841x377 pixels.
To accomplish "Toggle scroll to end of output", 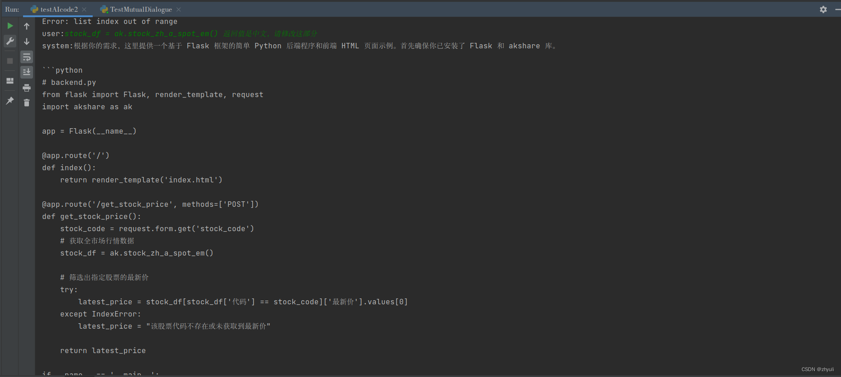I will click(27, 72).
